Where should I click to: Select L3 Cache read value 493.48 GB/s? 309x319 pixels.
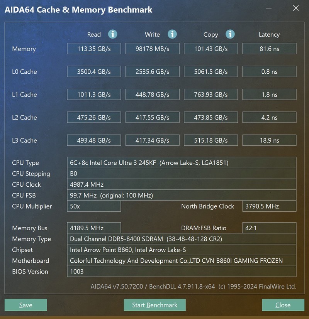tap(94, 140)
